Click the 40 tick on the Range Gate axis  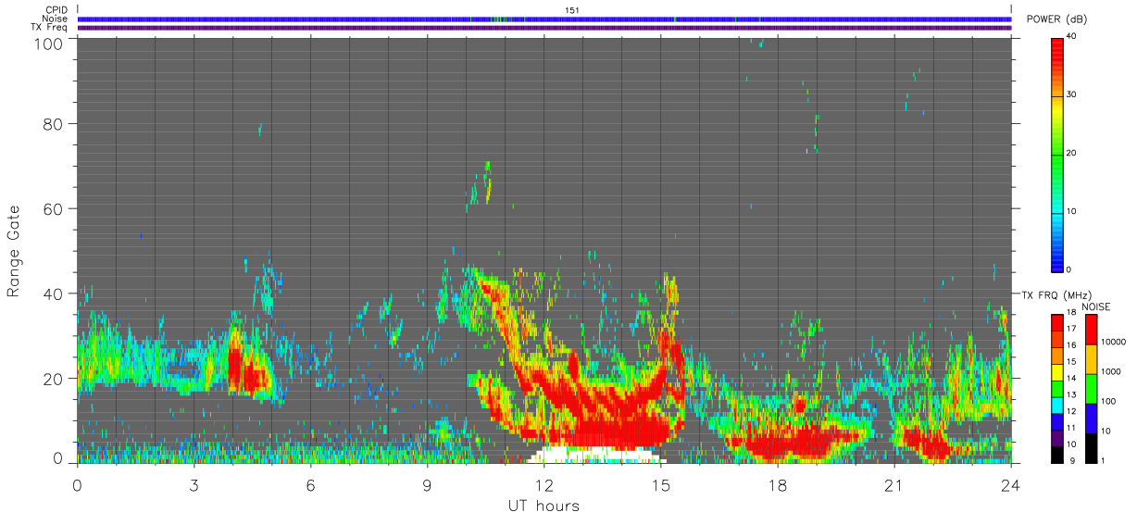pyautogui.click(x=54, y=294)
